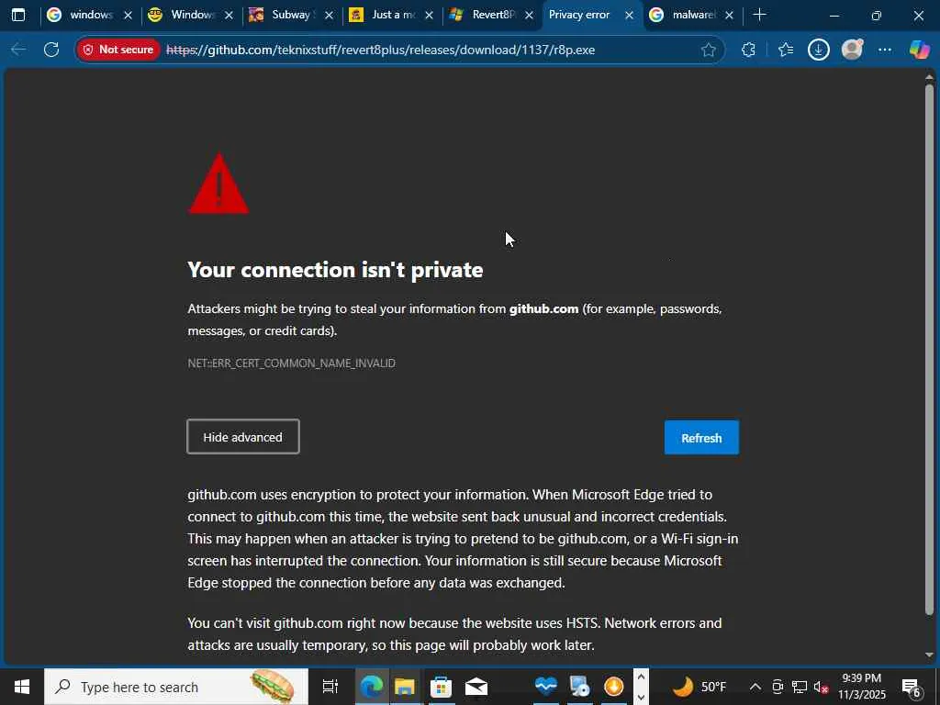Close the Revert8P tab

[x=529, y=16]
